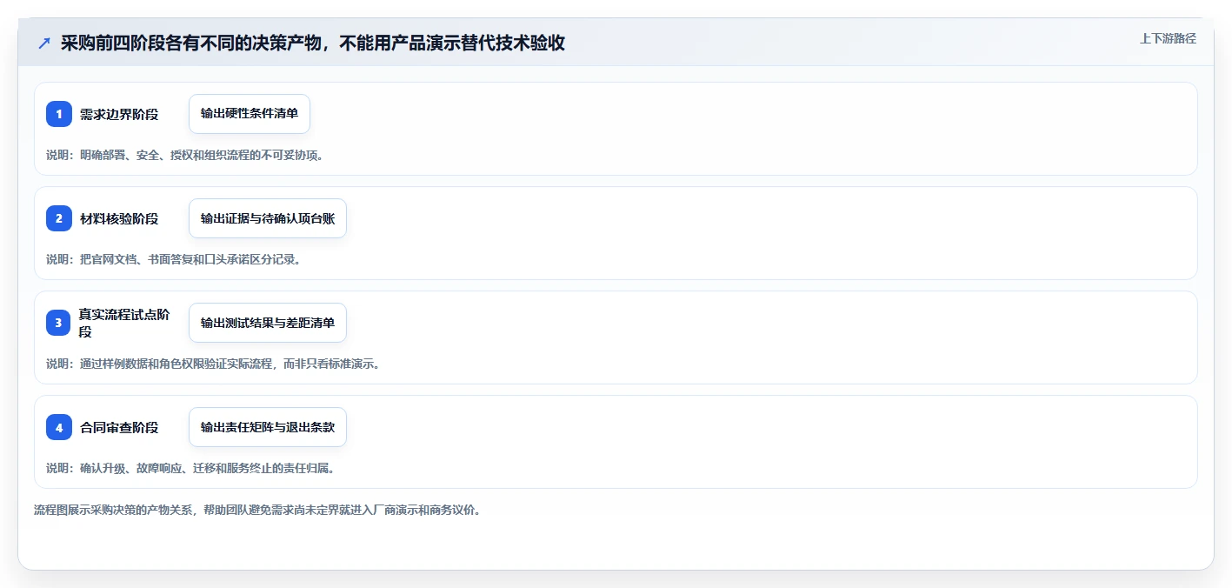Click the 输出证据与待确认项台账 button
Viewport: 1232px width, 588px height.
[268, 218]
